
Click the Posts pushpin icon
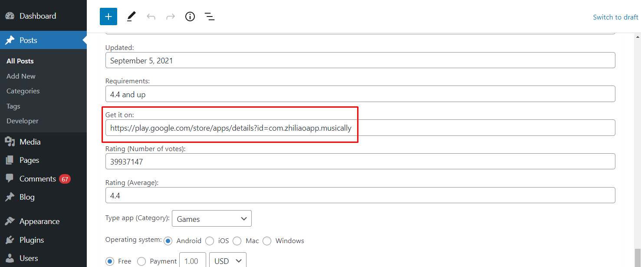[10, 40]
